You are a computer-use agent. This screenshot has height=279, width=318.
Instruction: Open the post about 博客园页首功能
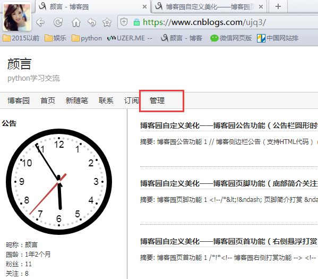point(229,241)
